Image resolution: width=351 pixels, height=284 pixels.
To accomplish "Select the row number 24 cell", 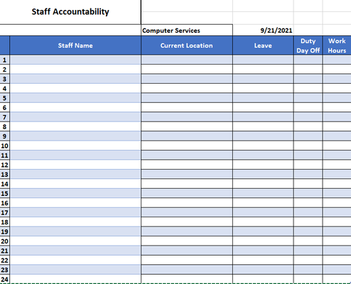I will (5, 279).
